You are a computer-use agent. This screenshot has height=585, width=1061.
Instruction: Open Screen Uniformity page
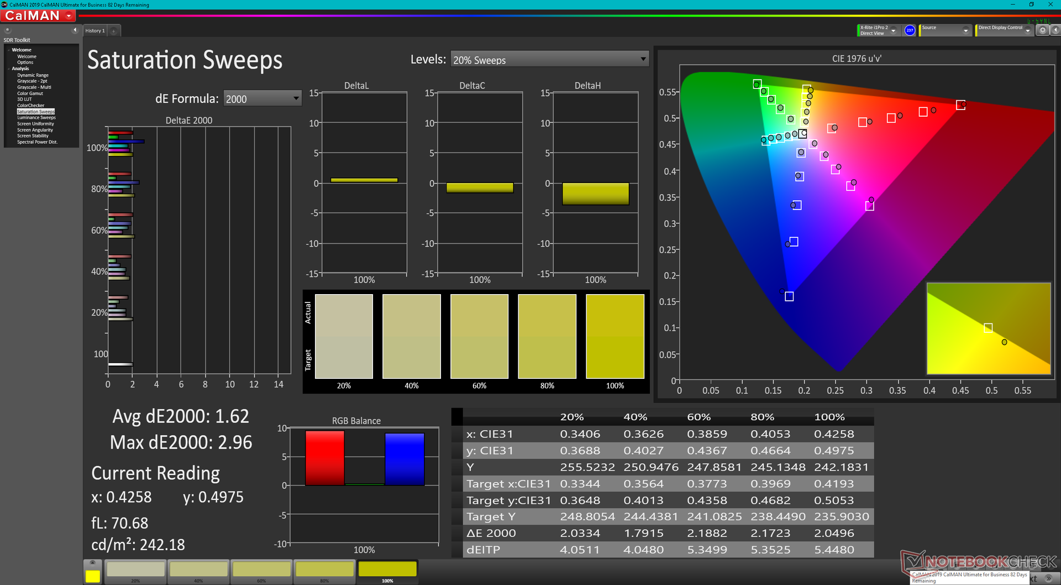(x=35, y=124)
